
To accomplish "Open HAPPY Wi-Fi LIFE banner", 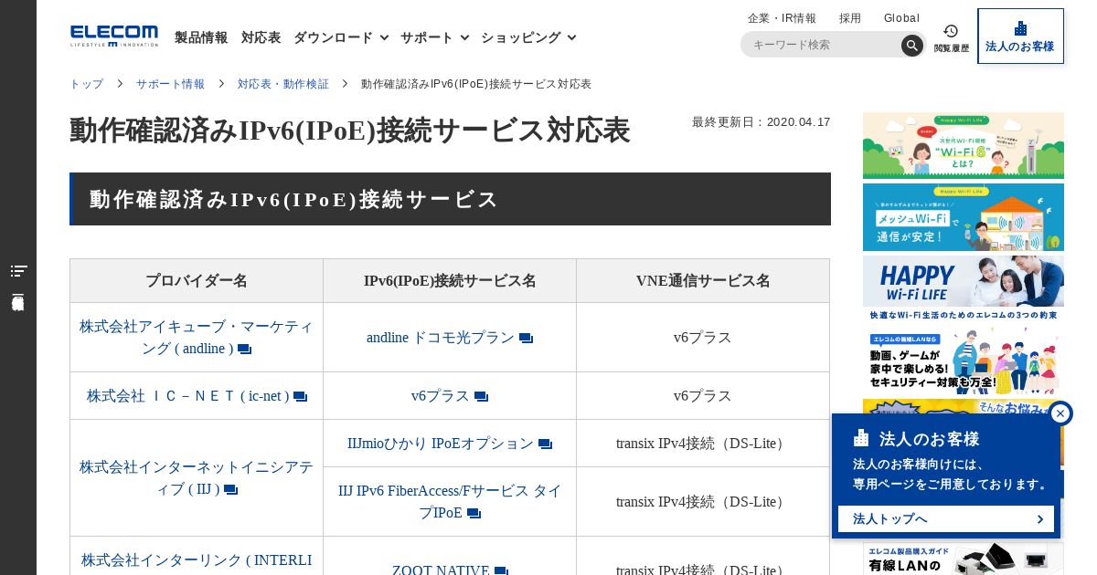I will pos(964,288).
